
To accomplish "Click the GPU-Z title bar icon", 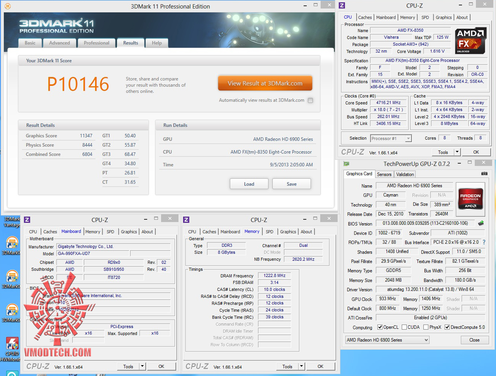I will (347, 164).
